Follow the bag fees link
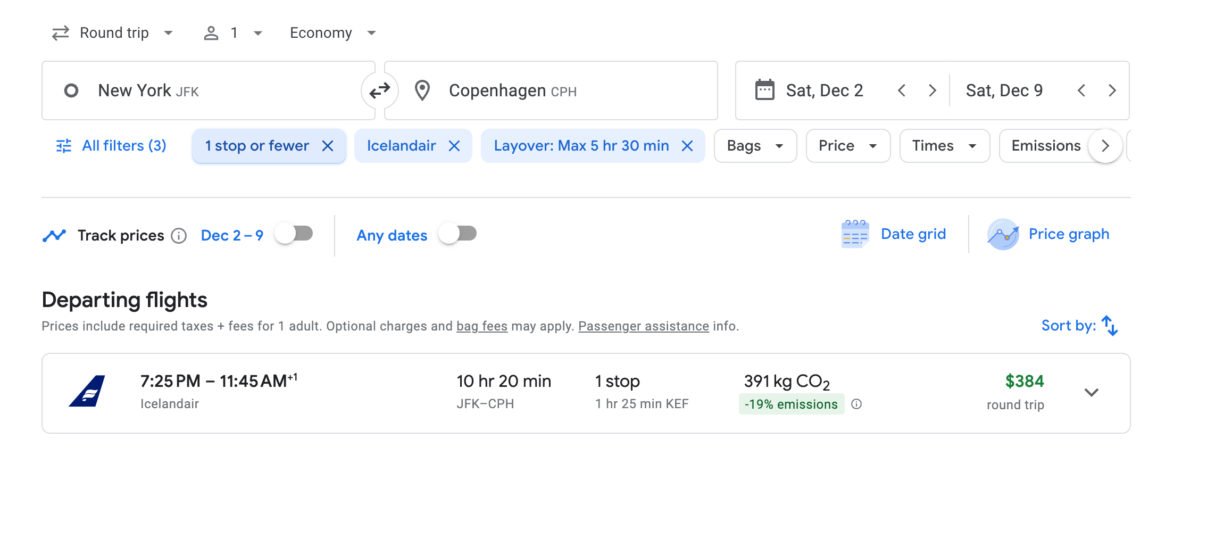The width and height of the screenshot is (1232, 546). pos(481,326)
